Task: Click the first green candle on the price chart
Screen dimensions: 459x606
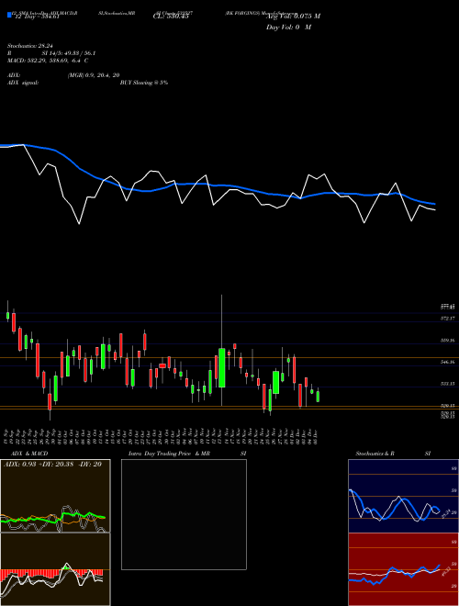Action: (x=7, y=315)
